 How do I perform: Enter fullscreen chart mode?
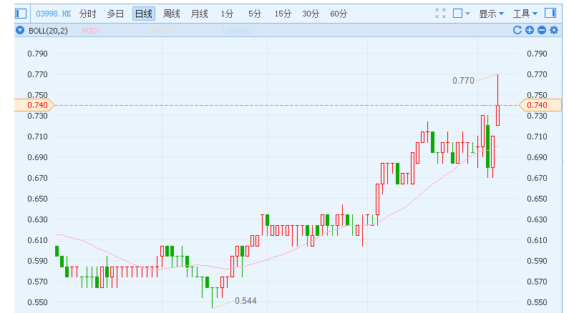[x=440, y=14]
